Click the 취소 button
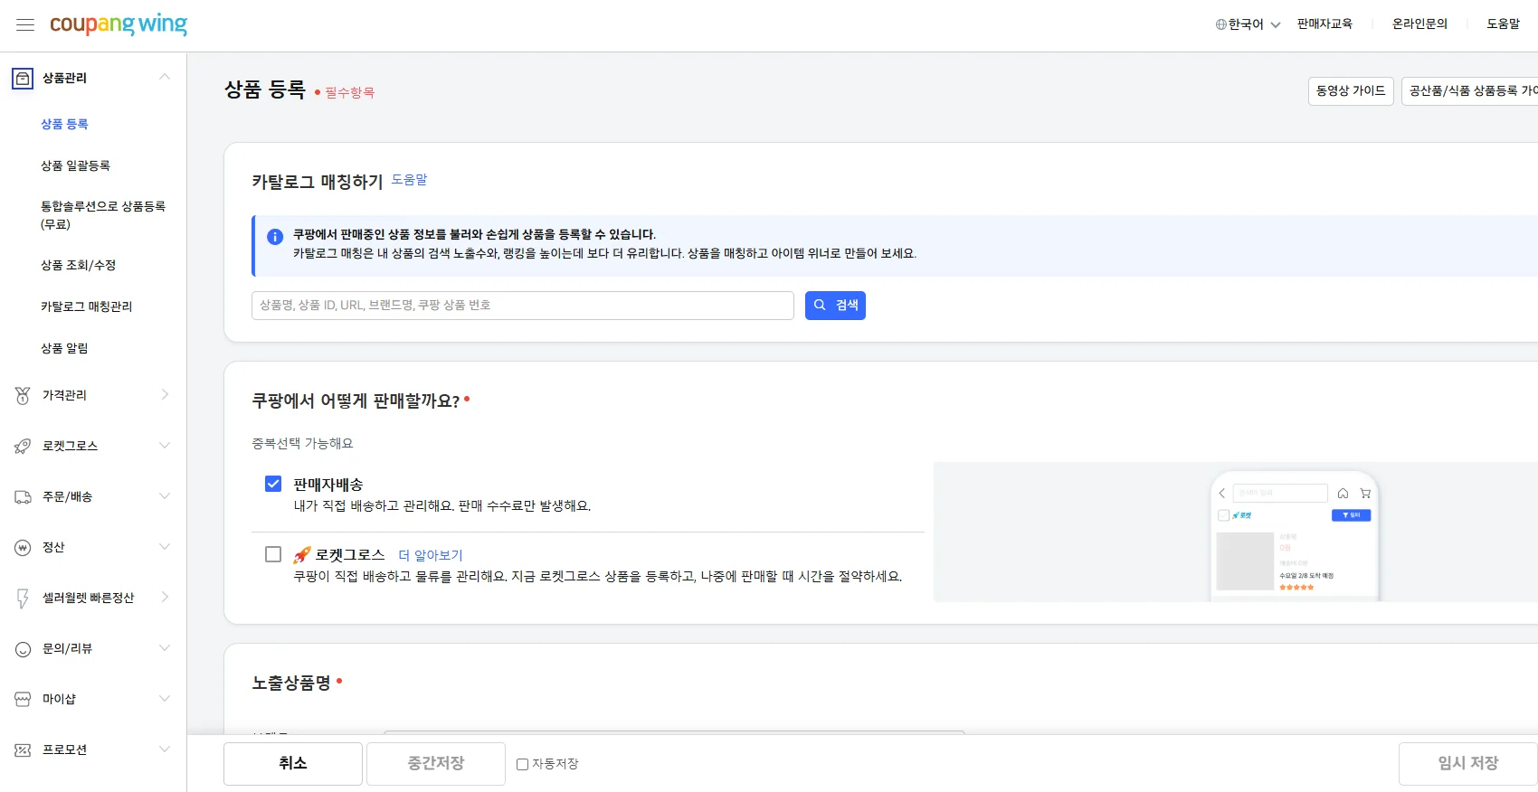This screenshot has width=1538, height=792. [293, 764]
